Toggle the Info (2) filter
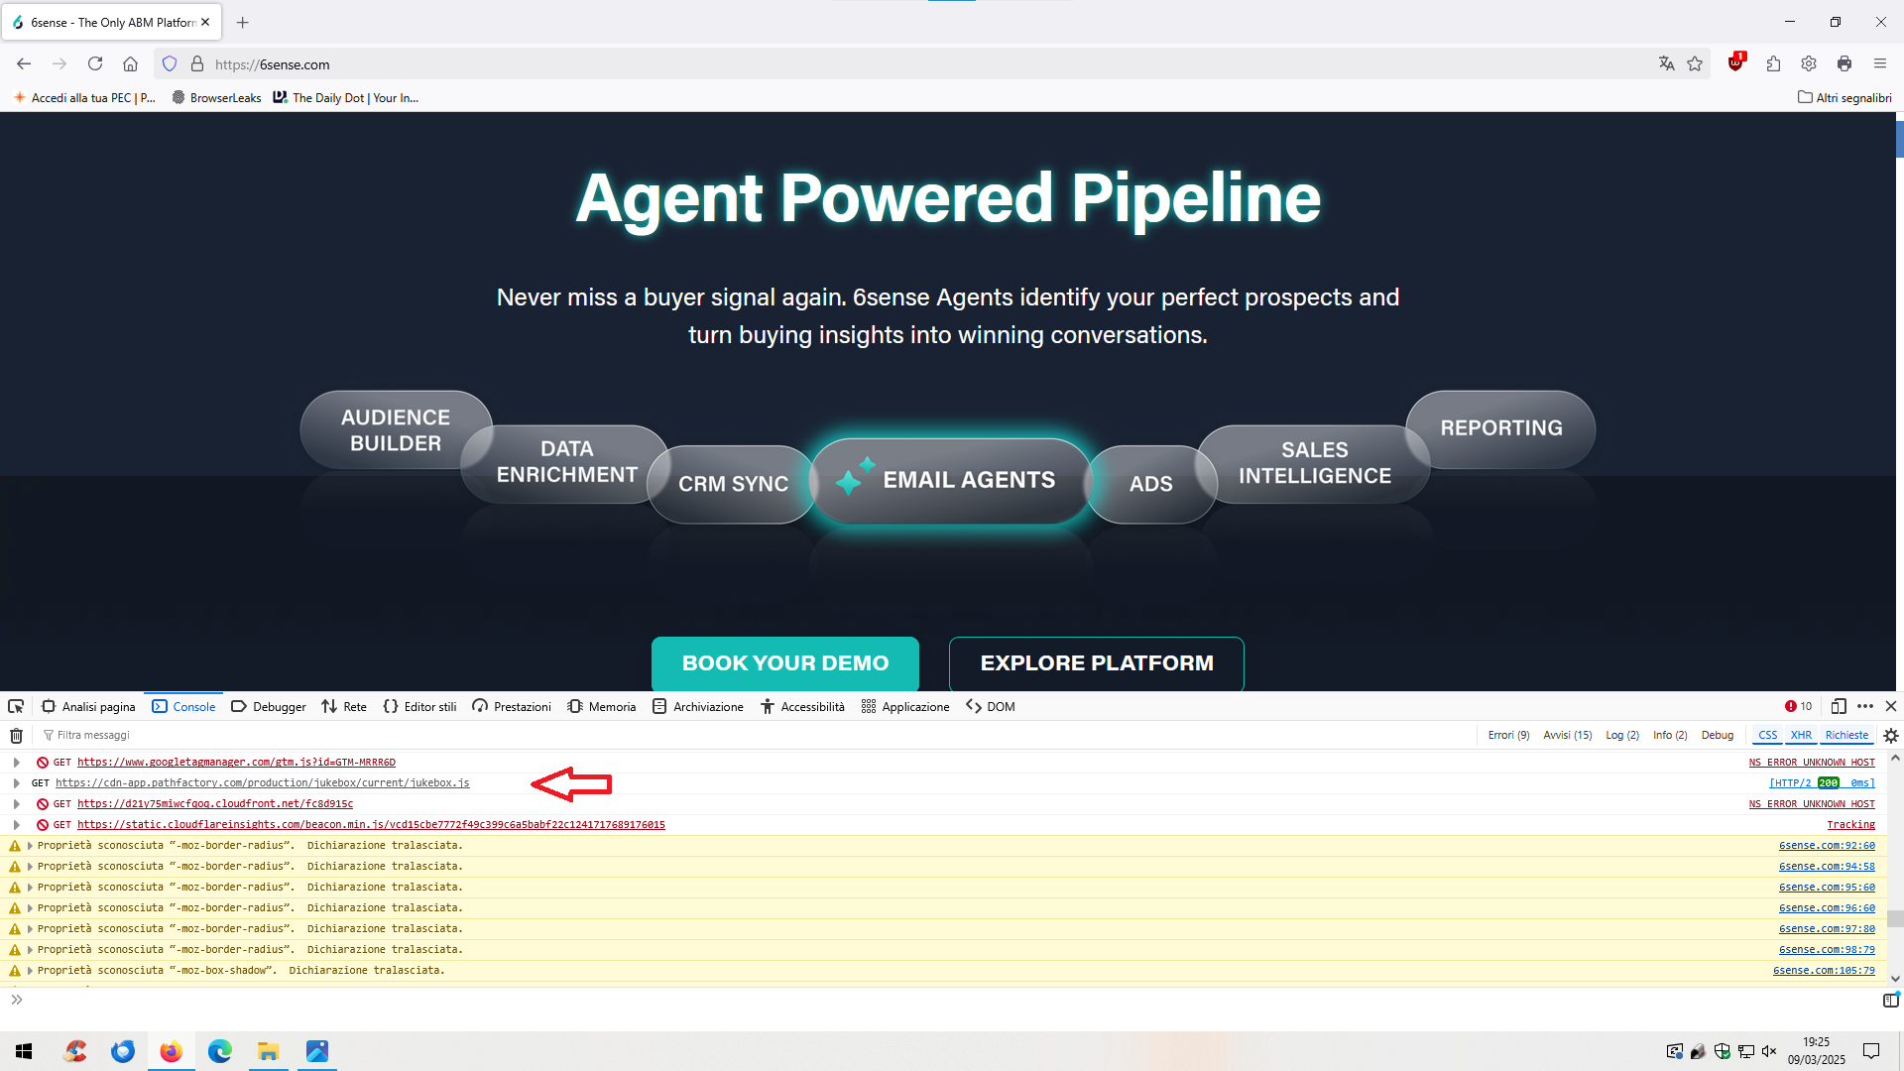 tap(1670, 736)
